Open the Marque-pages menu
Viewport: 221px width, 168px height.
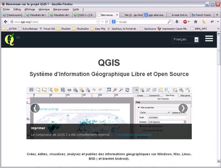pos(61,9)
